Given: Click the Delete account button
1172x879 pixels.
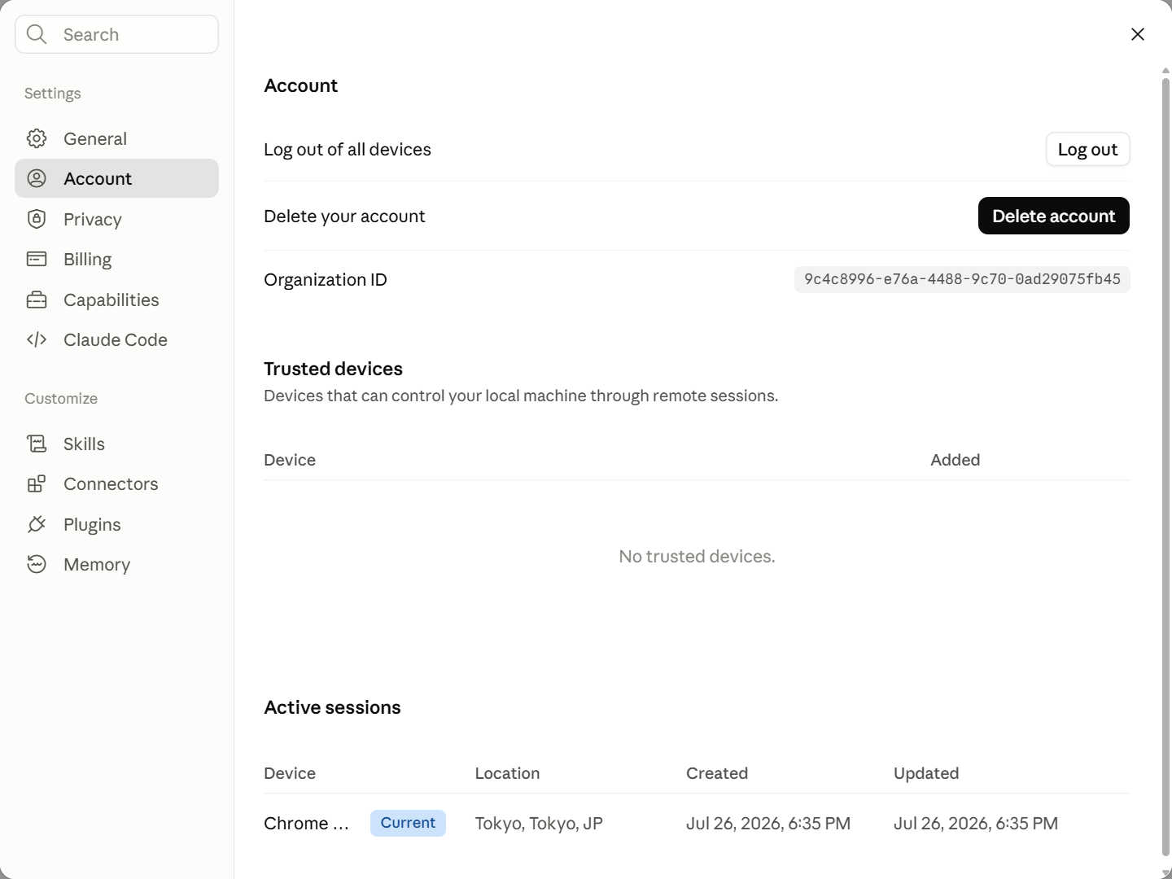Looking at the screenshot, I should point(1053,216).
